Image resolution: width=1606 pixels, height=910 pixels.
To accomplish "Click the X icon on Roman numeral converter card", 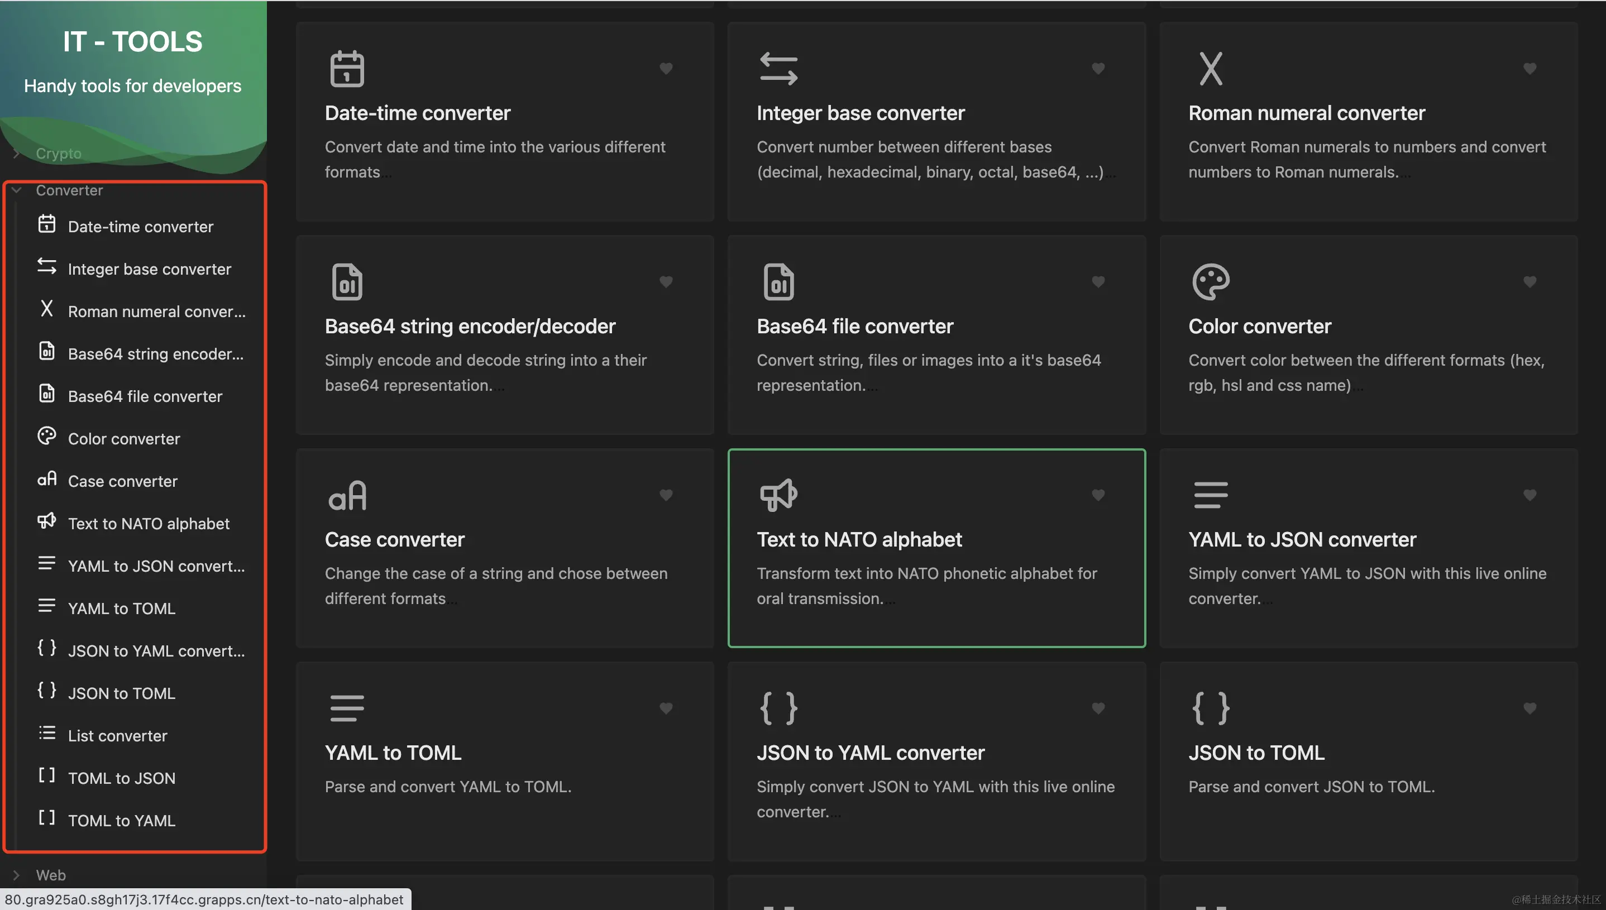I will [x=1211, y=69].
